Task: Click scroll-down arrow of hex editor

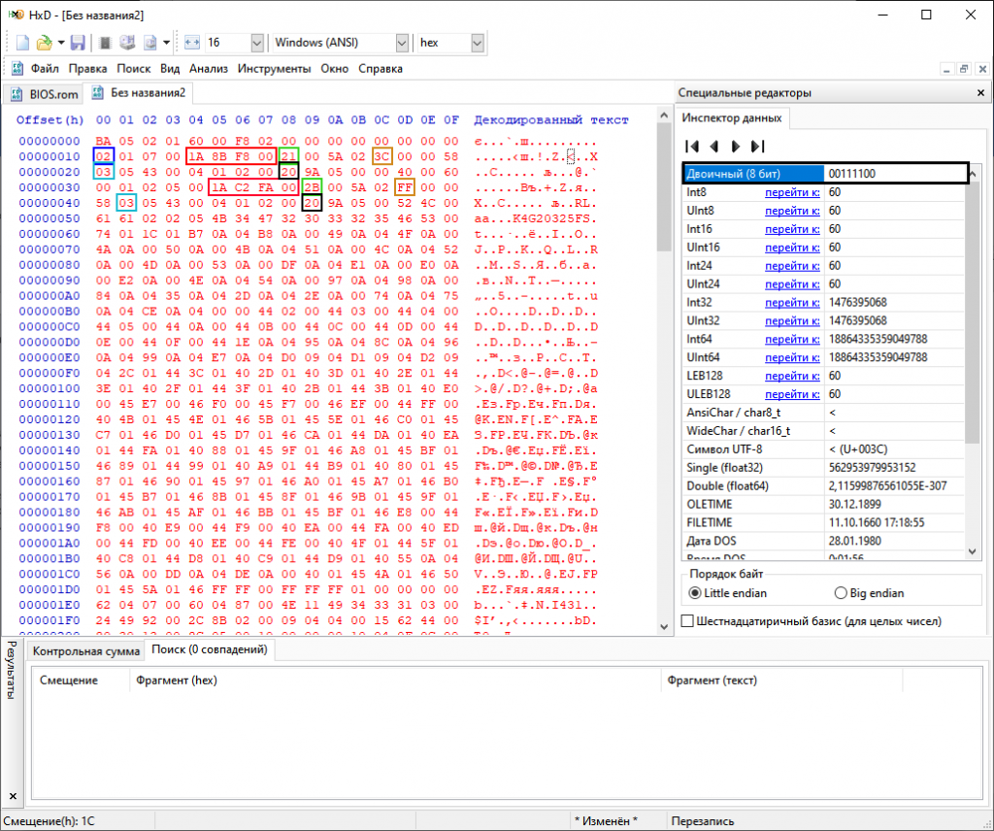Action: tap(664, 627)
